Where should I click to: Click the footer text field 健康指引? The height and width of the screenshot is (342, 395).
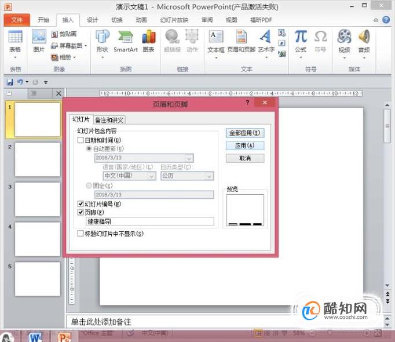tap(150, 221)
